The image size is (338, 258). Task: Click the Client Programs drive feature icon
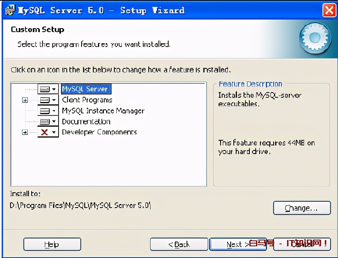[45, 100]
